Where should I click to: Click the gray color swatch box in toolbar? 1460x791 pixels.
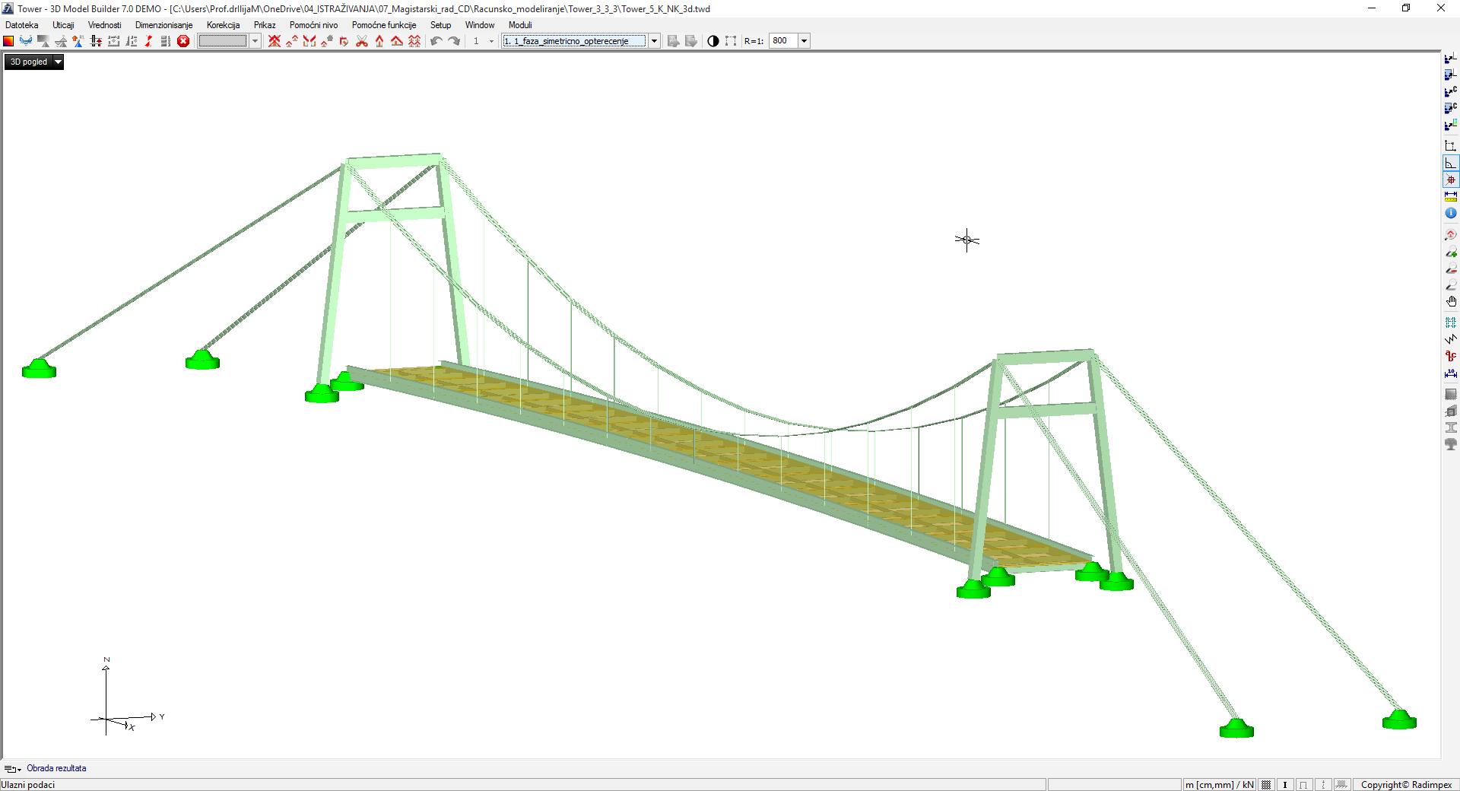(223, 41)
